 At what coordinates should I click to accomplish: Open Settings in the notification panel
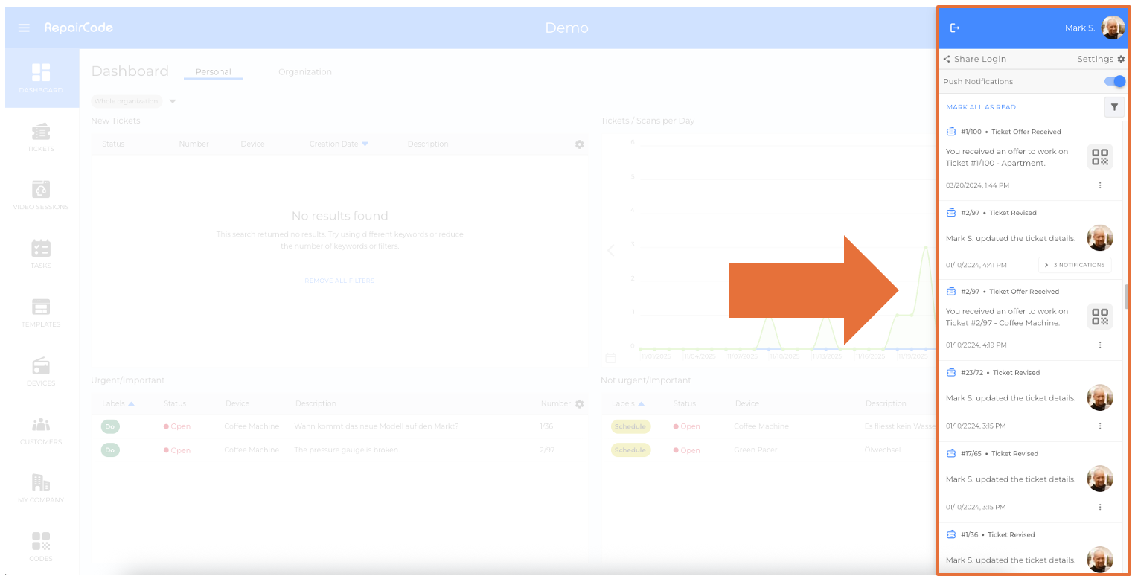click(1101, 59)
